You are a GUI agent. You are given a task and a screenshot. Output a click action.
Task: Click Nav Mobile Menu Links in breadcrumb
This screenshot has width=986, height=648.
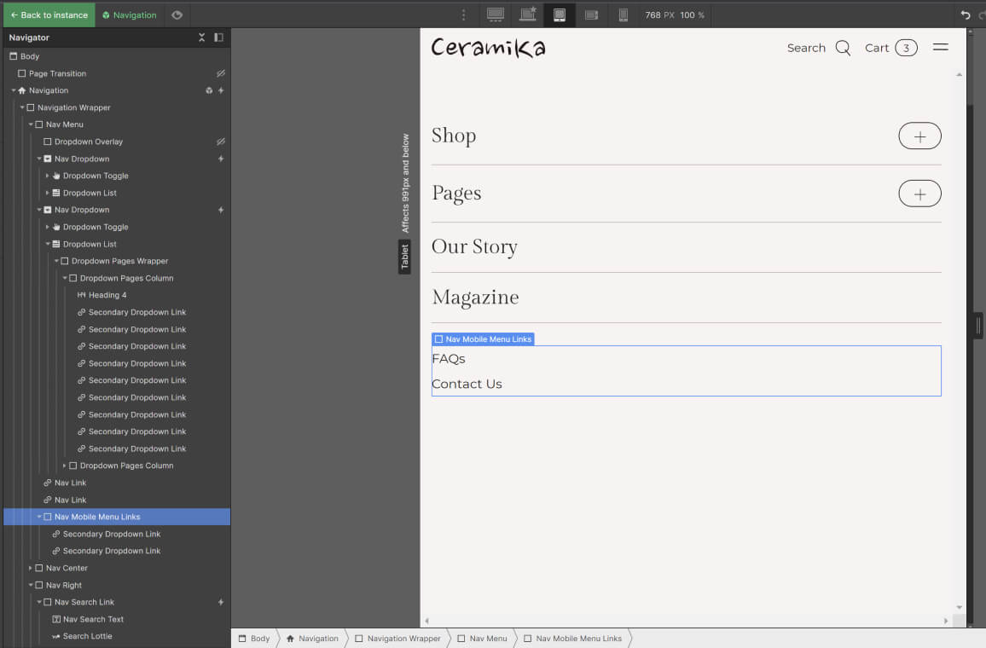coord(572,639)
